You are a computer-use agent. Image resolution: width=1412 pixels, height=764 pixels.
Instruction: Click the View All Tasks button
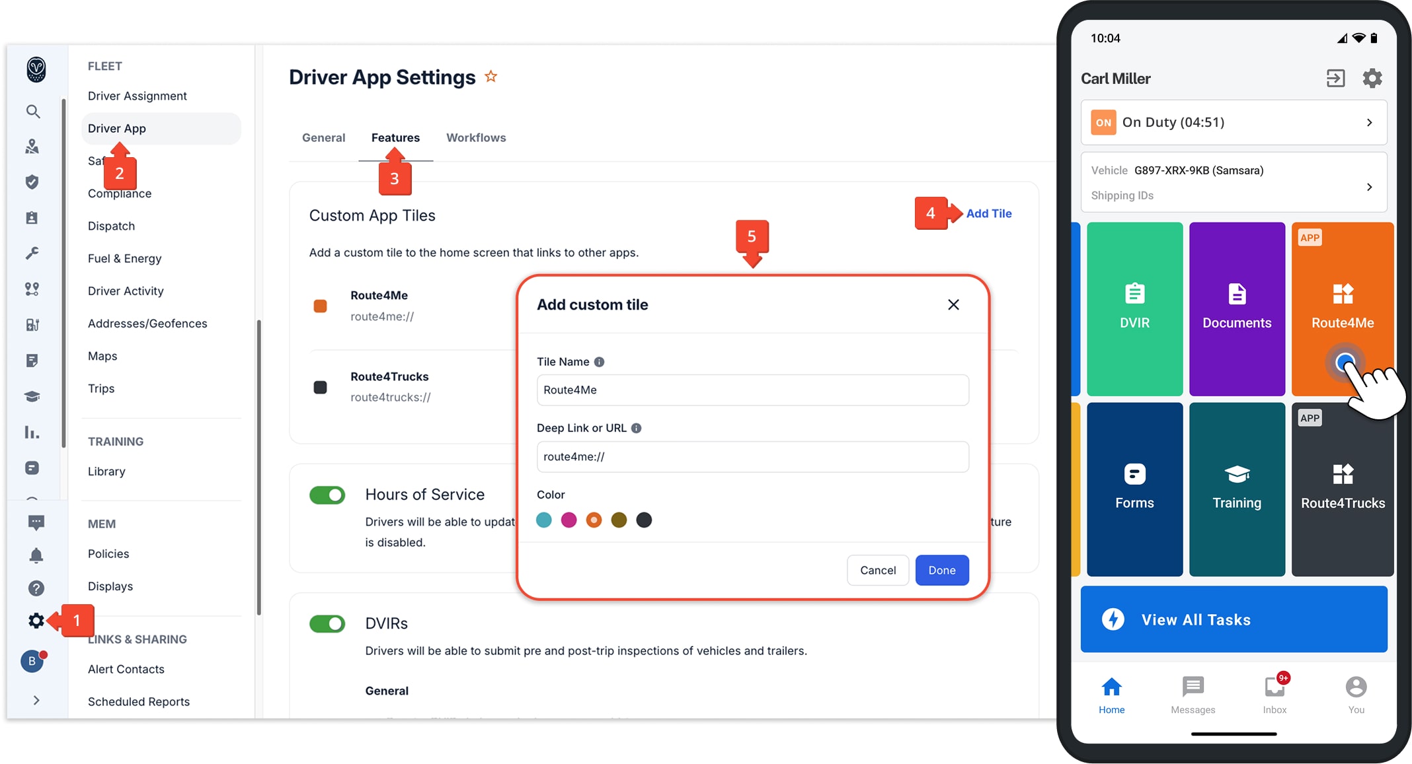(1233, 620)
